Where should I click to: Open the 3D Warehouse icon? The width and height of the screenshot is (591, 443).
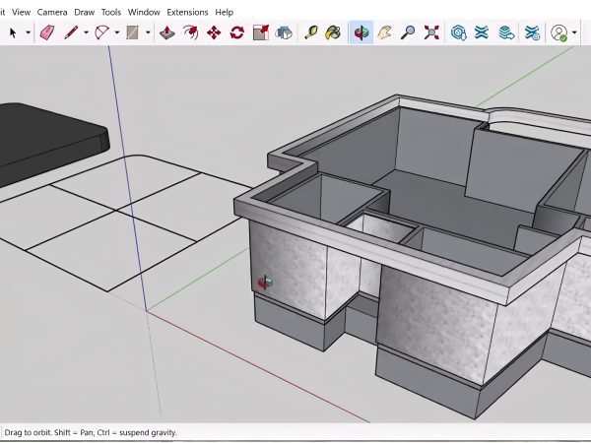pyautogui.click(x=459, y=32)
